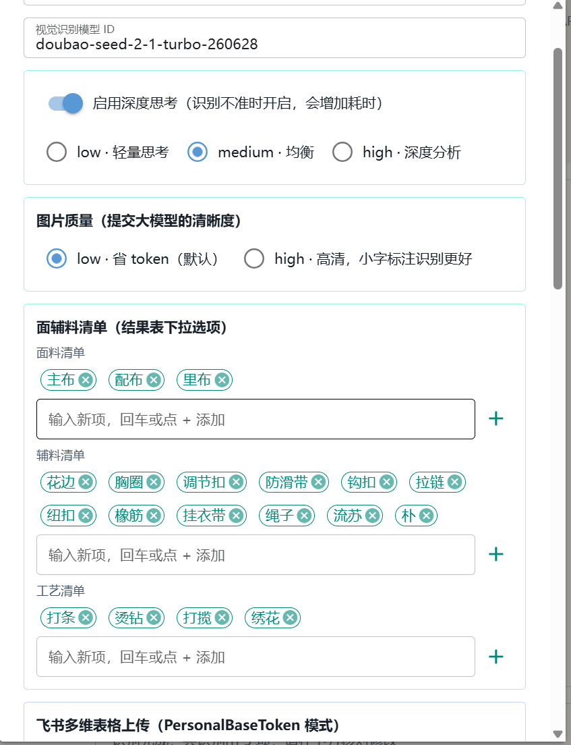
Task: Click the 面料清单 label
Action: [x=61, y=352]
